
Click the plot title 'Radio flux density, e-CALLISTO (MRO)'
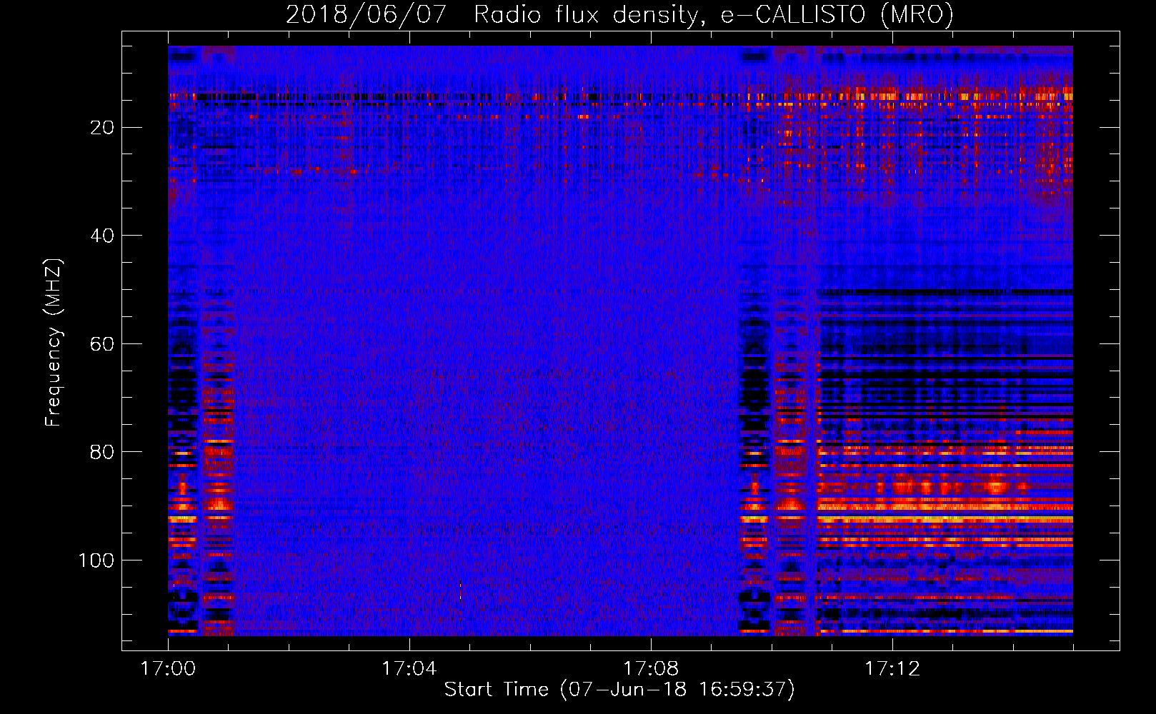point(714,14)
